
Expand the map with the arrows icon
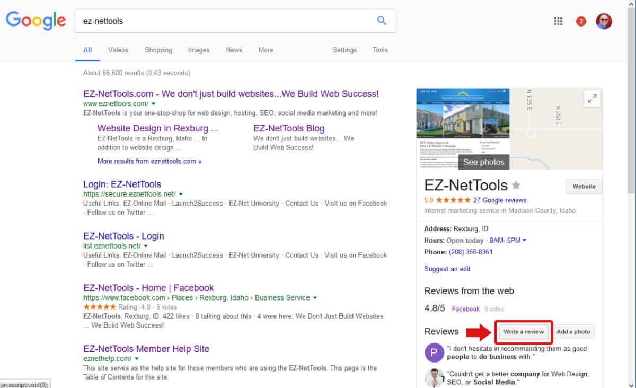coord(592,98)
